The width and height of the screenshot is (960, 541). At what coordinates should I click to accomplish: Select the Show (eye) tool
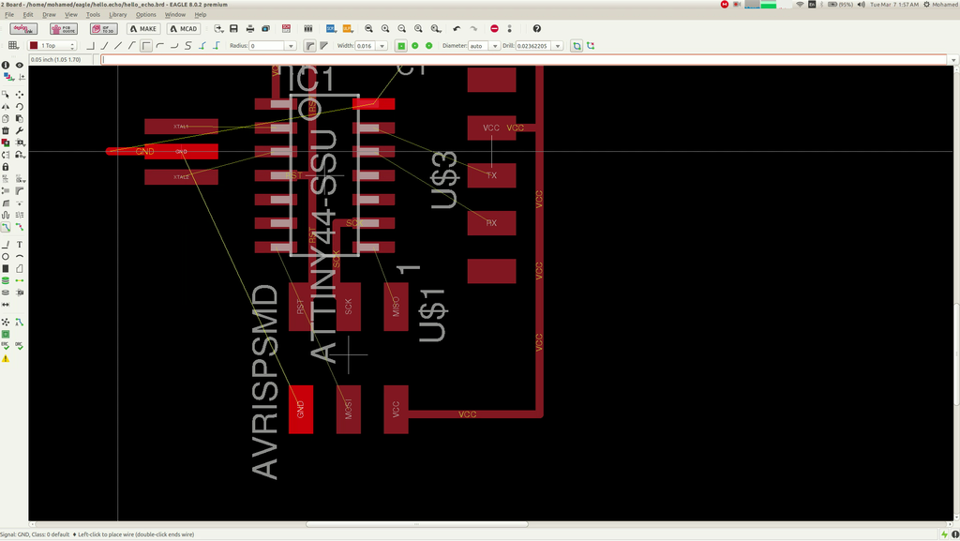[20, 65]
